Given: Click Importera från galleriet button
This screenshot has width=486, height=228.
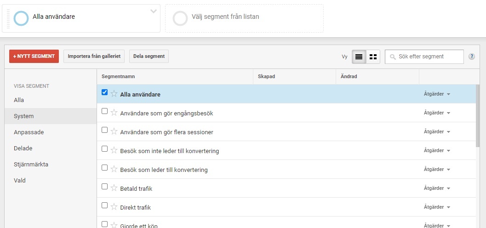Looking at the screenshot, I should coord(94,56).
